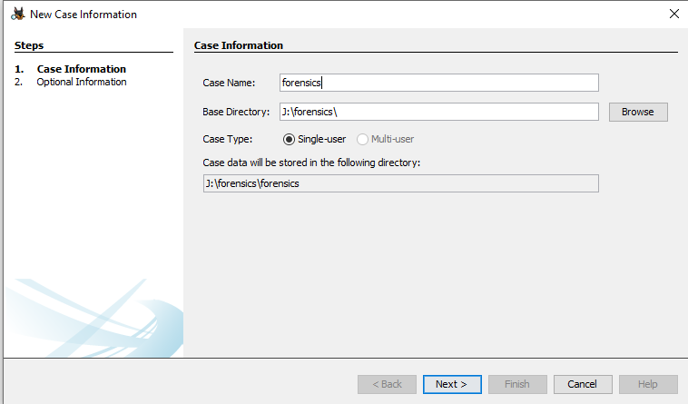Select the Single-user case type
The width and height of the screenshot is (688, 404).
pos(314,140)
